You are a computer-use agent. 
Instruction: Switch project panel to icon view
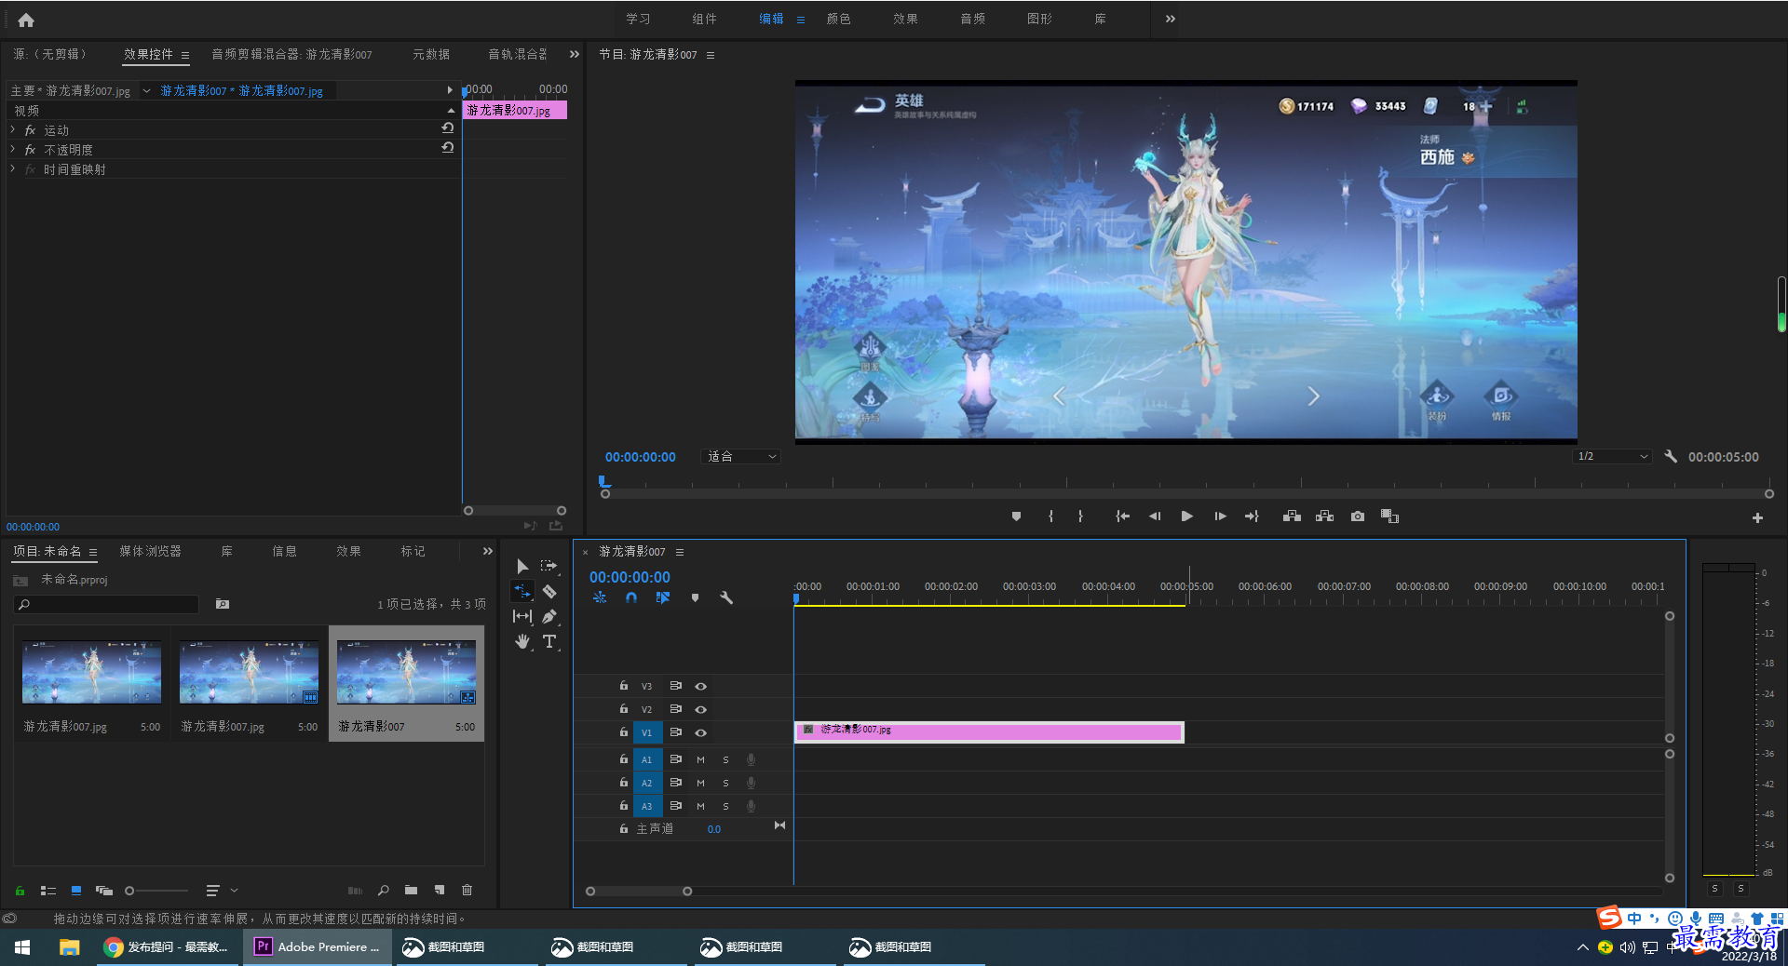pyautogui.click(x=76, y=891)
